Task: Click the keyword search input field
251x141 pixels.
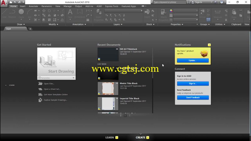Action: click(x=169, y=2)
